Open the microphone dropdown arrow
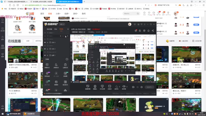Screen dimensions: 206x116 (x=119, y=87)
